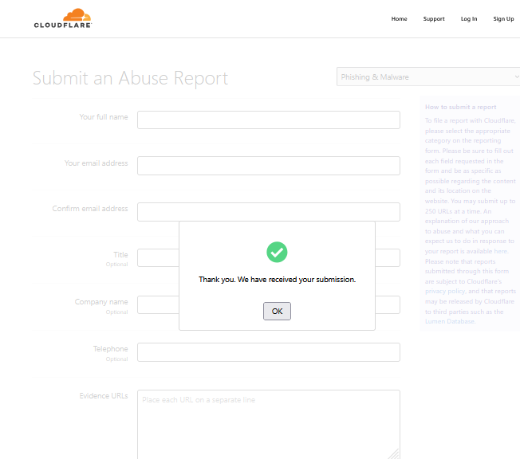
Task: Click OK in the confirmation dialog
Action: [277, 312]
